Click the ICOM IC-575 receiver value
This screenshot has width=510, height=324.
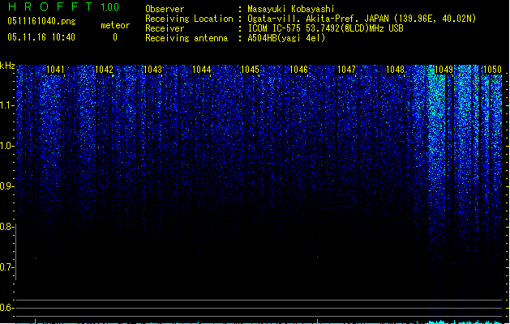326,28
